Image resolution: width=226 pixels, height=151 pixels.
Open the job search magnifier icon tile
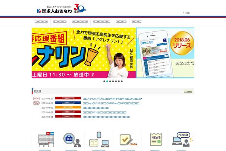72,140
